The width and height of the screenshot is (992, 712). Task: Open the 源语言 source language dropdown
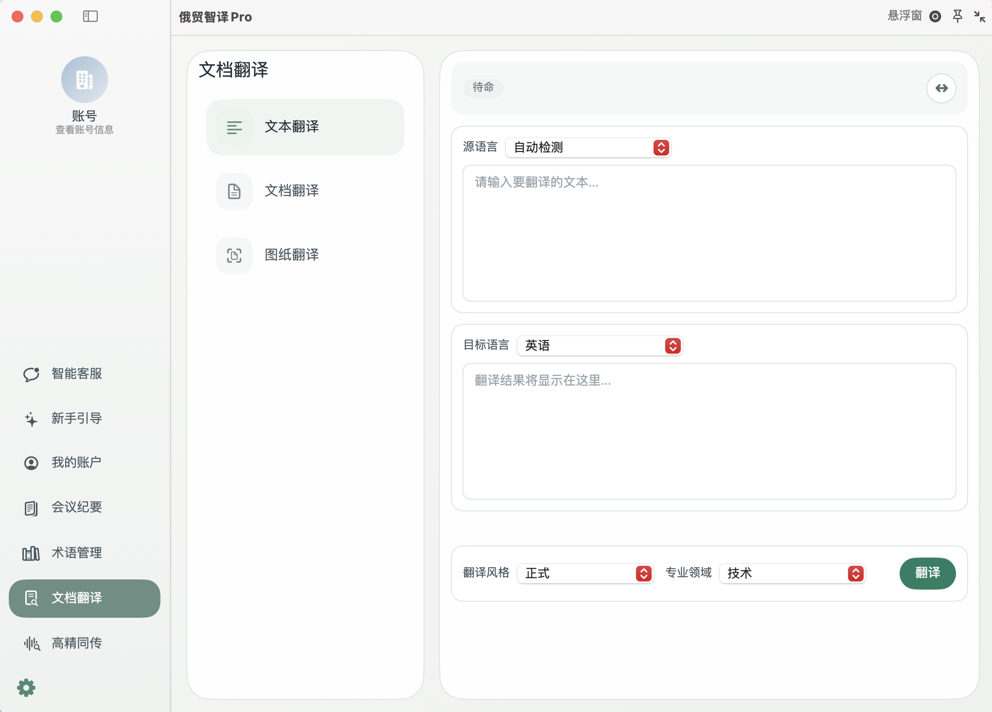(588, 148)
